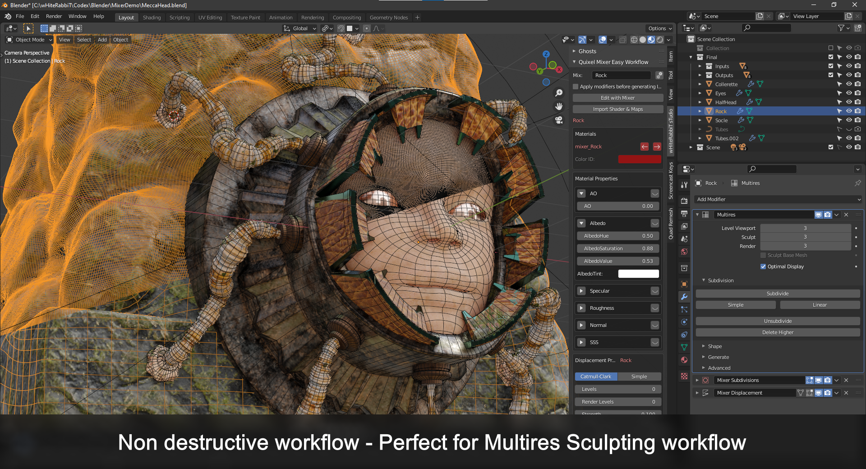Click the red Color ID swatch
Image resolution: width=866 pixels, height=469 pixels.
[x=640, y=159]
